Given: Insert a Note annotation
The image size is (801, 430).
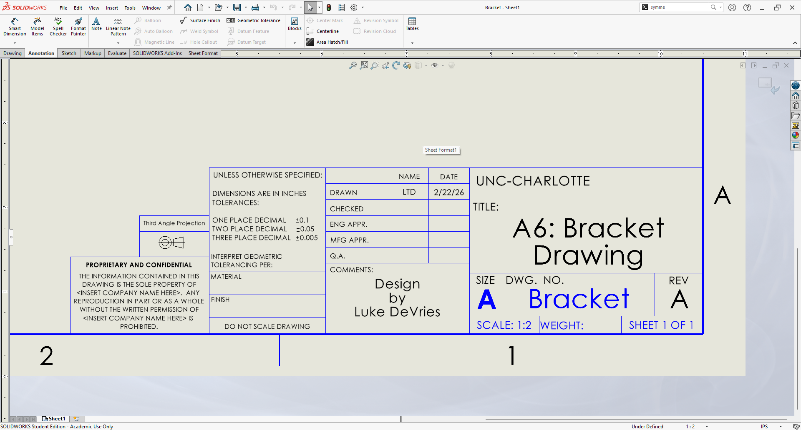Looking at the screenshot, I should click(96, 24).
